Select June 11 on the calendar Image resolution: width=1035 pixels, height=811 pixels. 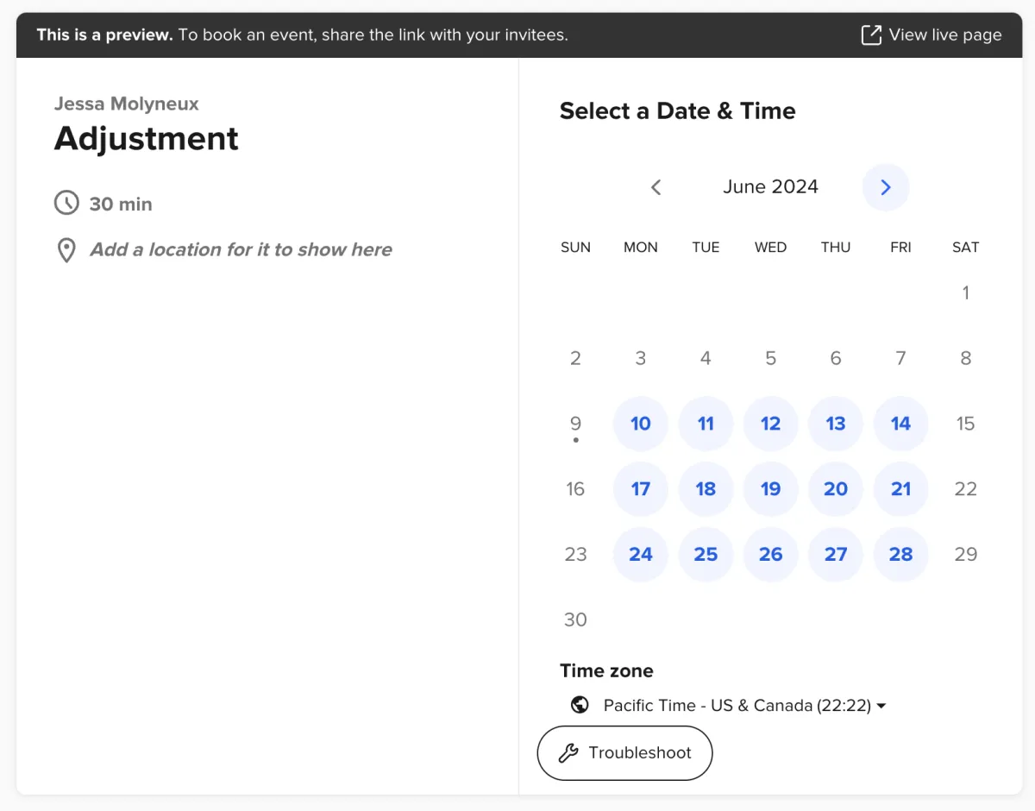[706, 424]
